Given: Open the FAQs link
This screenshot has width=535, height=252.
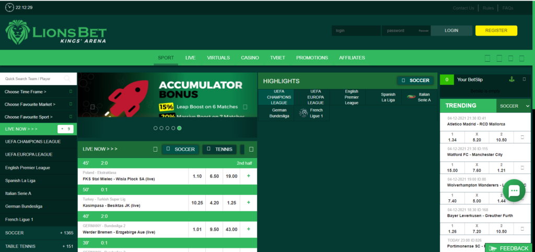Looking at the screenshot, I should (508, 8).
